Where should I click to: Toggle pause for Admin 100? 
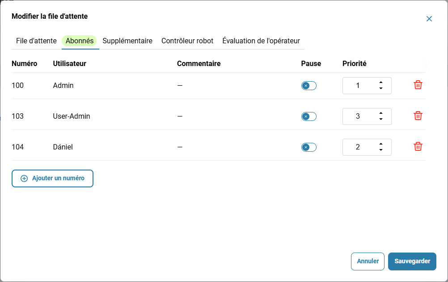[309, 86]
